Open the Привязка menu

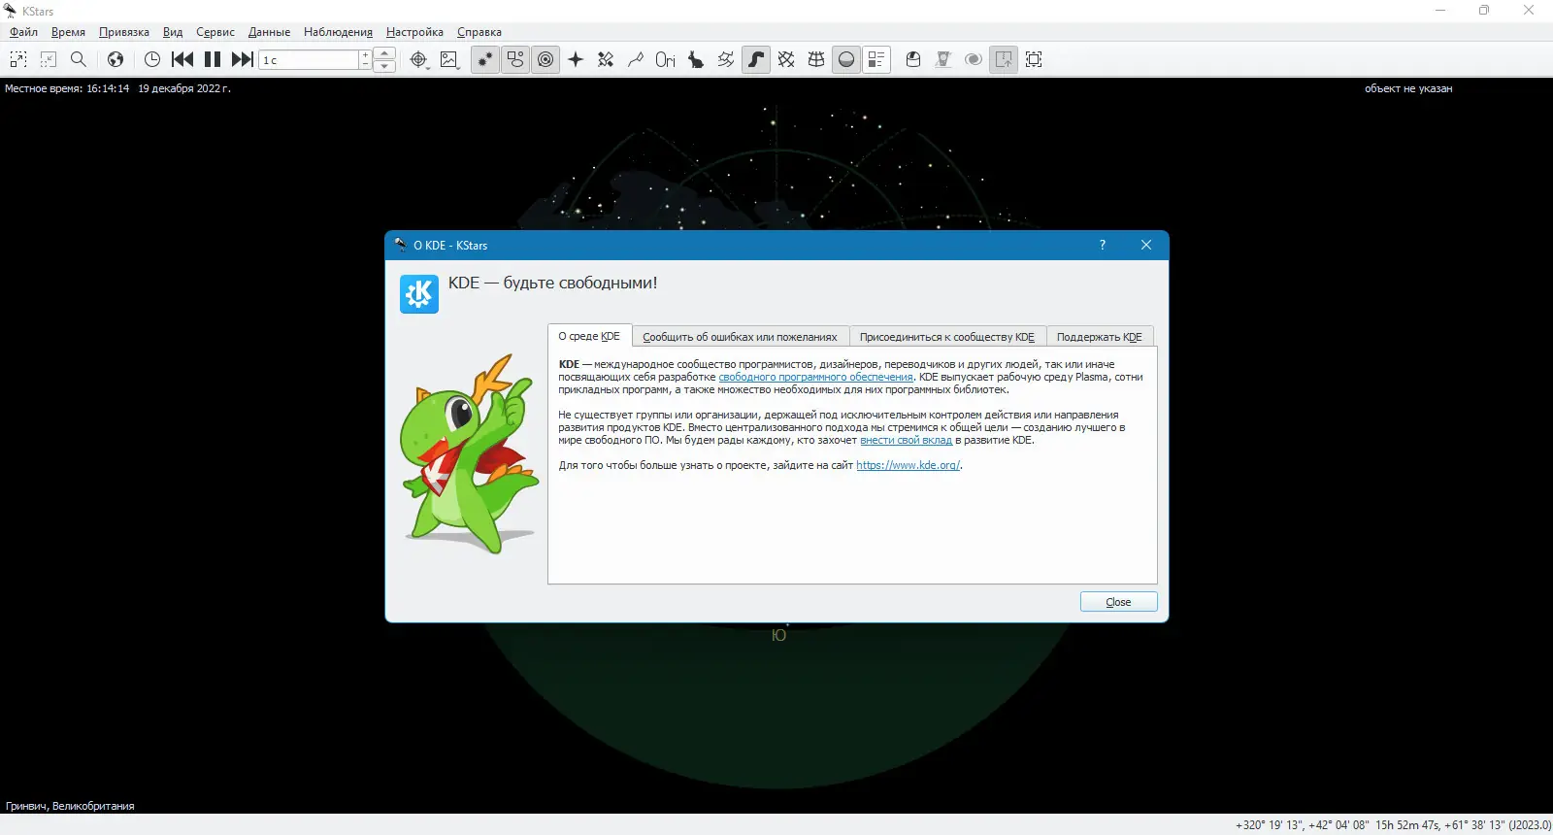124,32
